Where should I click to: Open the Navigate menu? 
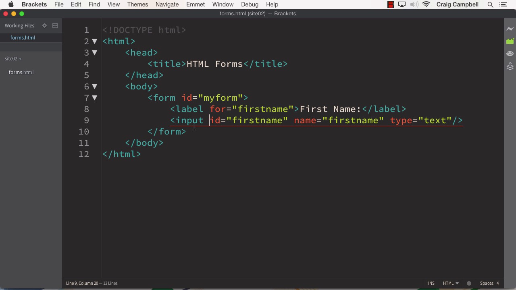pyautogui.click(x=167, y=4)
